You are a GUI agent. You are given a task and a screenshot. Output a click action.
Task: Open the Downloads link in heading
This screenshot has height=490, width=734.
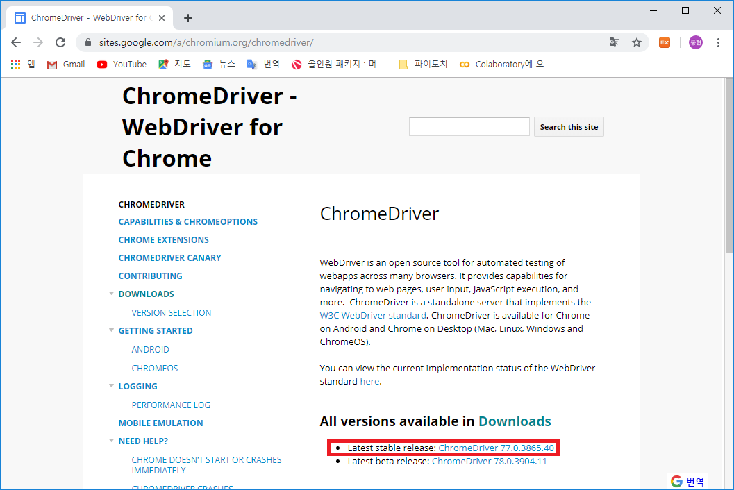515,421
